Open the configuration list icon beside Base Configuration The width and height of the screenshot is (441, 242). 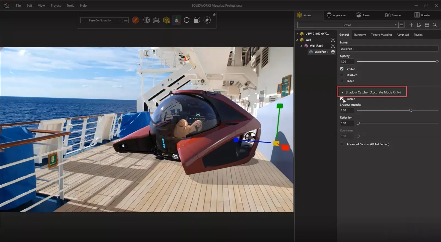126,20
